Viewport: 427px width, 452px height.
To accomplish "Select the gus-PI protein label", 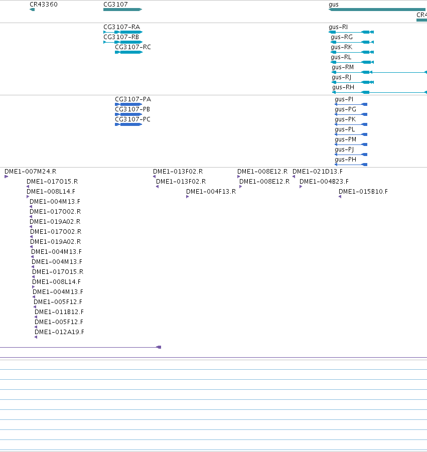I will tap(344, 99).
